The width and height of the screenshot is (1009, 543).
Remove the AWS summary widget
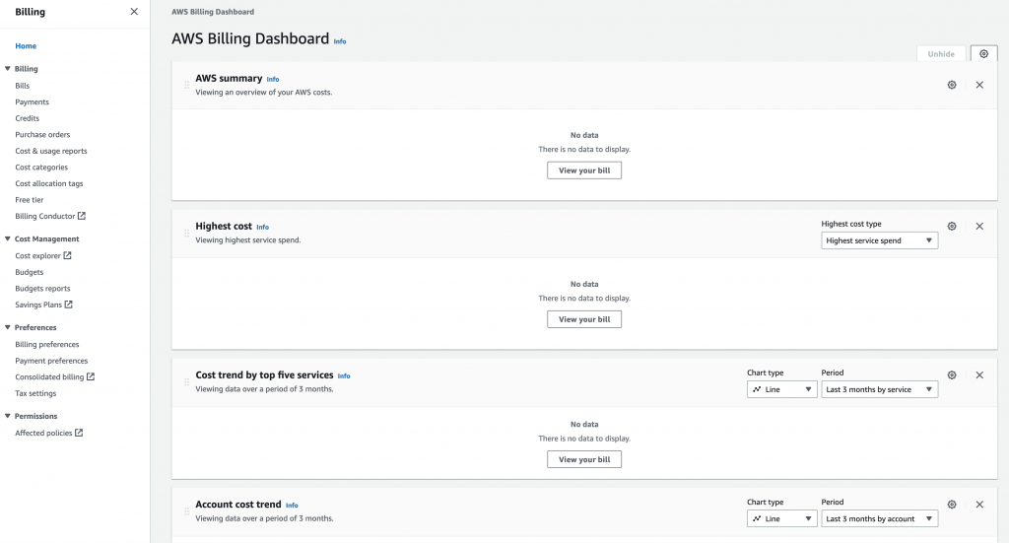coord(979,85)
